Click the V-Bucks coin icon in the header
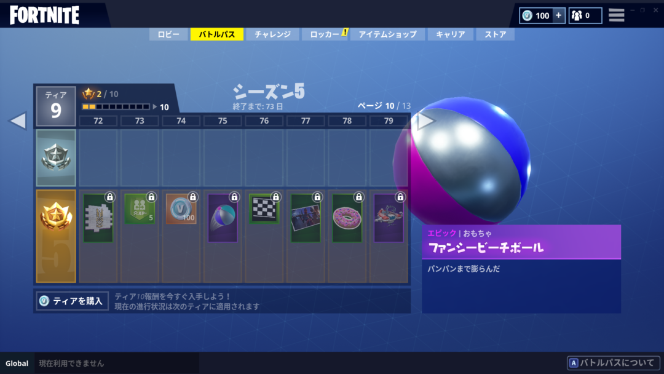The height and width of the screenshot is (374, 664). coord(528,15)
